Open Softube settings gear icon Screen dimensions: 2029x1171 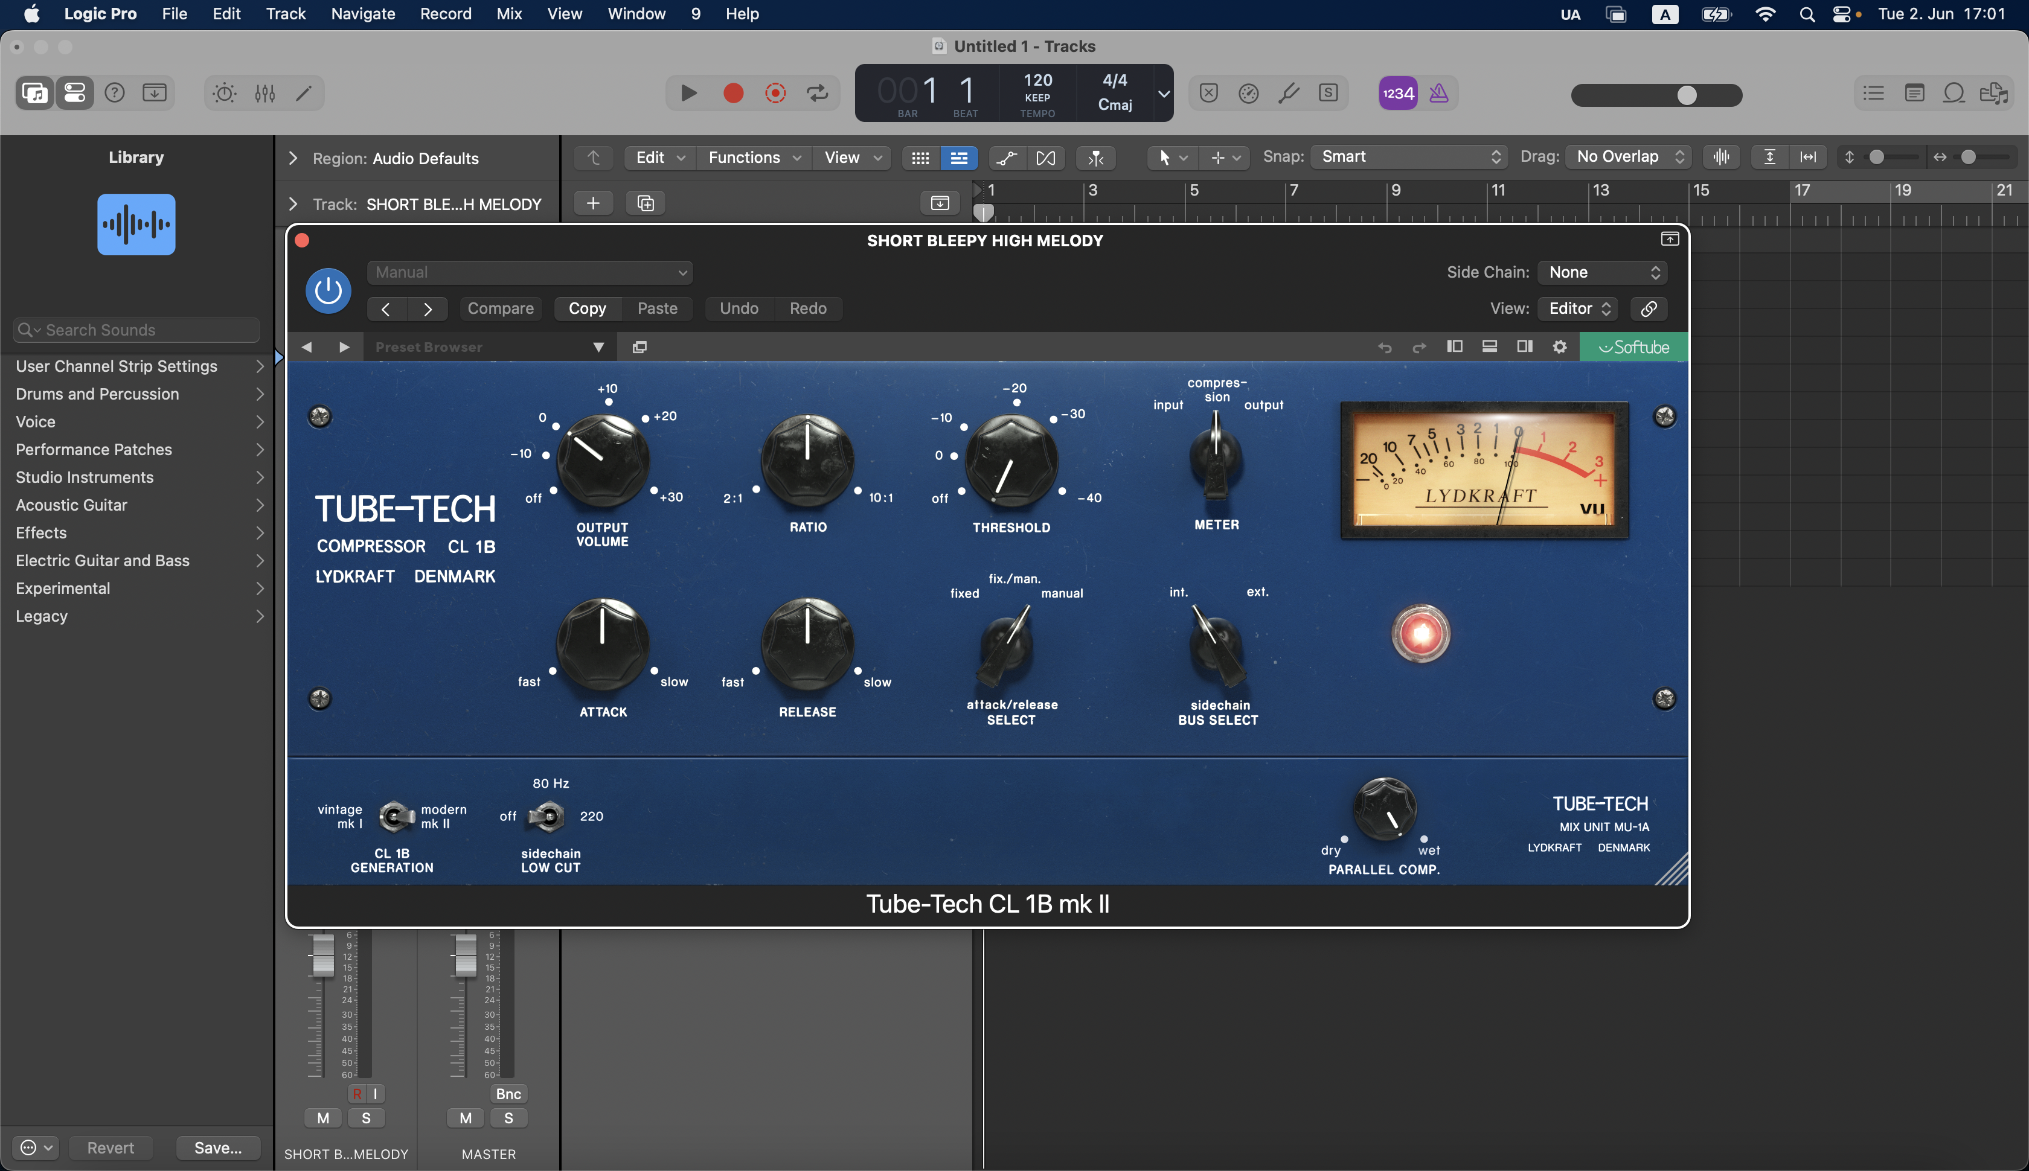(1559, 346)
